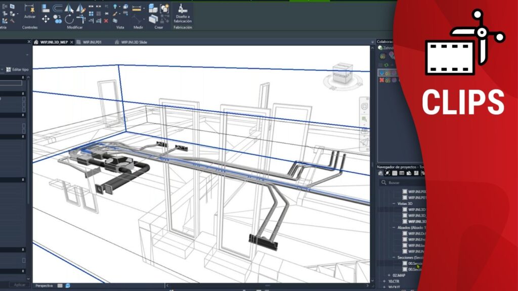
Task: Expand the 10.CTR browser node
Action: tap(384, 281)
